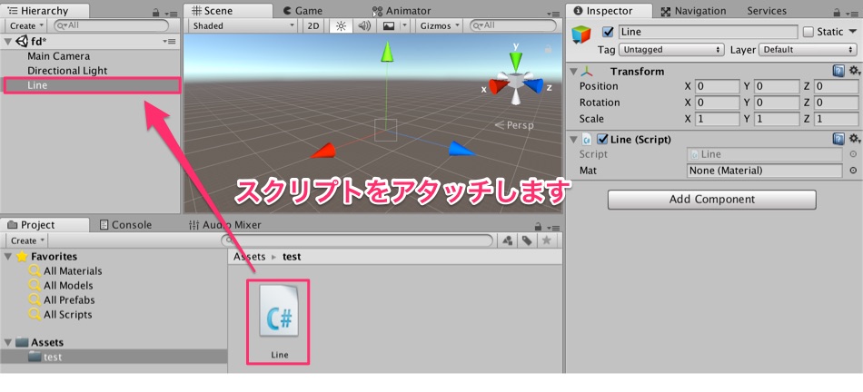Select Main Camera in Hierarchy

pos(58,56)
